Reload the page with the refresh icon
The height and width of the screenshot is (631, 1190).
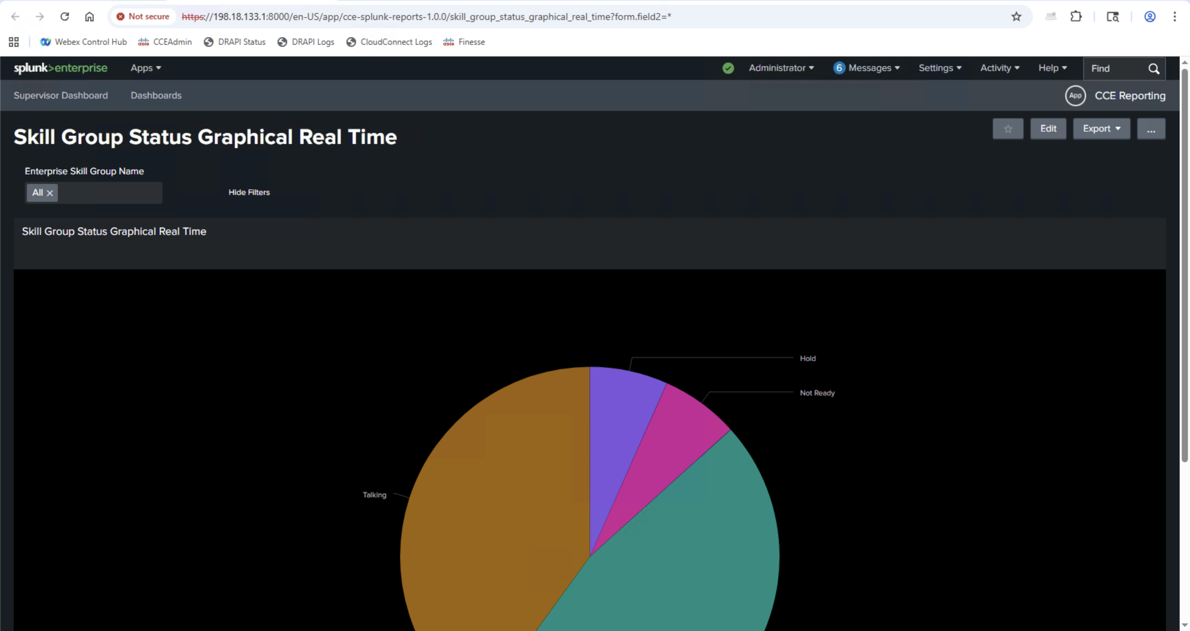click(65, 17)
